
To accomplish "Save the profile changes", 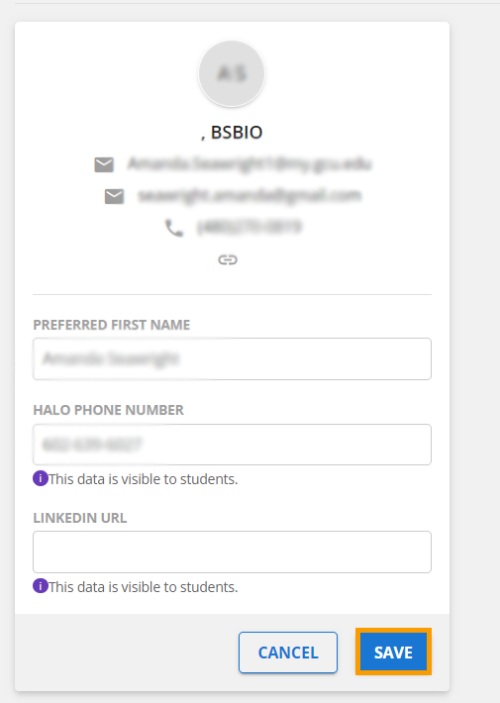I will [393, 652].
